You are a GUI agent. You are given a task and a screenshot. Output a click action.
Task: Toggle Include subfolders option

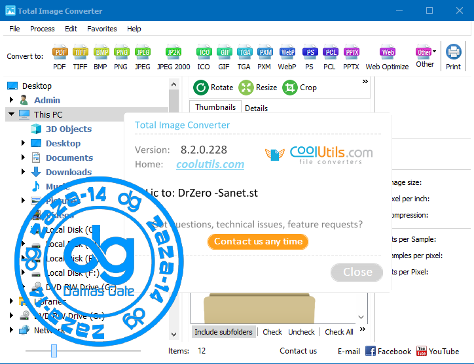(223, 332)
